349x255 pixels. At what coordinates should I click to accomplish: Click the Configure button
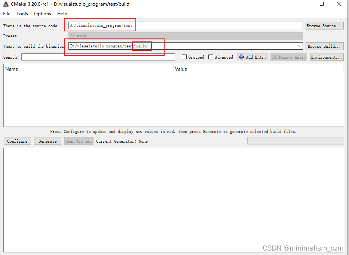point(17,141)
